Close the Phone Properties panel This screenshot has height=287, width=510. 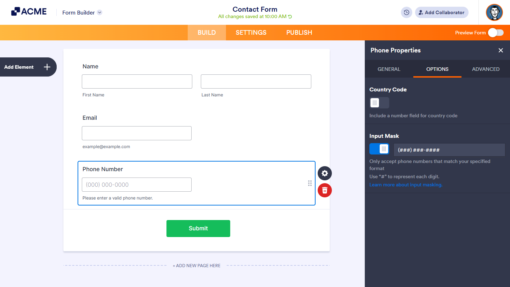click(x=500, y=50)
